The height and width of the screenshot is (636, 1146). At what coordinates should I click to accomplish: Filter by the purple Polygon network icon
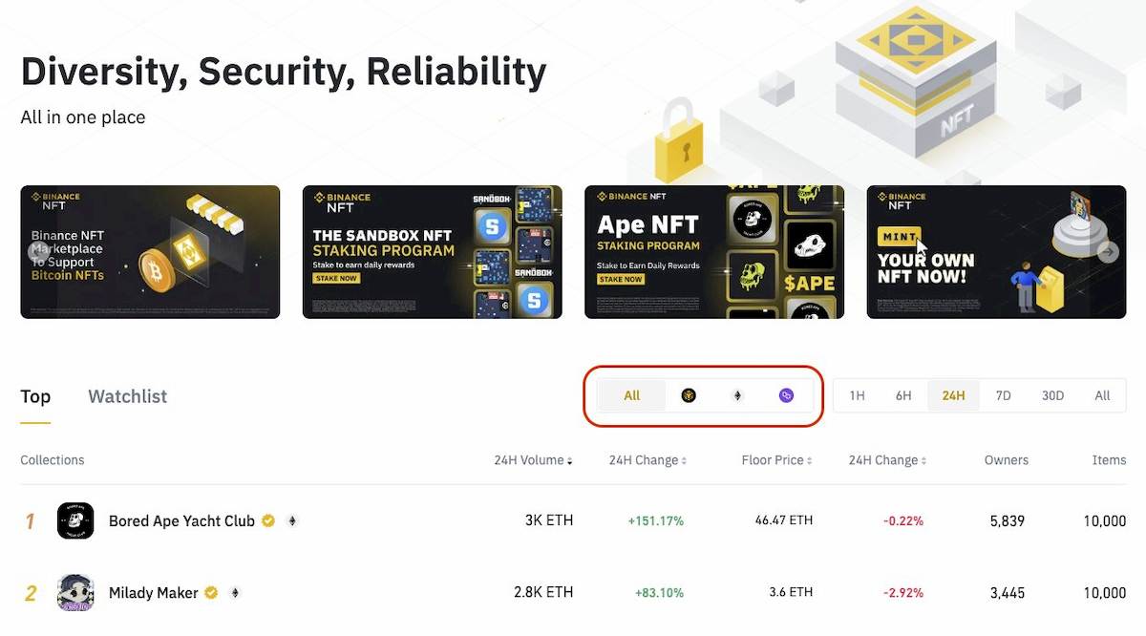(786, 394)
